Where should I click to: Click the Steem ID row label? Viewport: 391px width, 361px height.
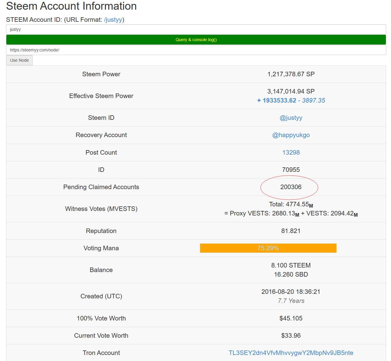tap(101, 118)
